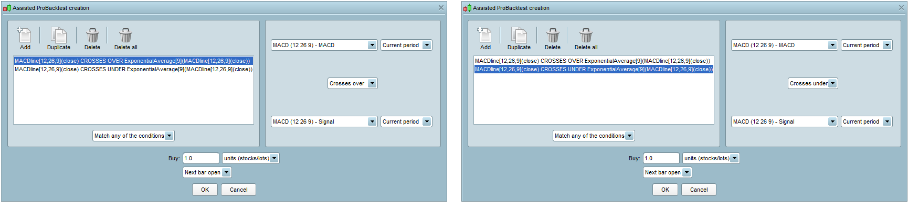Open right dialog 'units (stocks/lots)' dropdown

click(734, 158)
